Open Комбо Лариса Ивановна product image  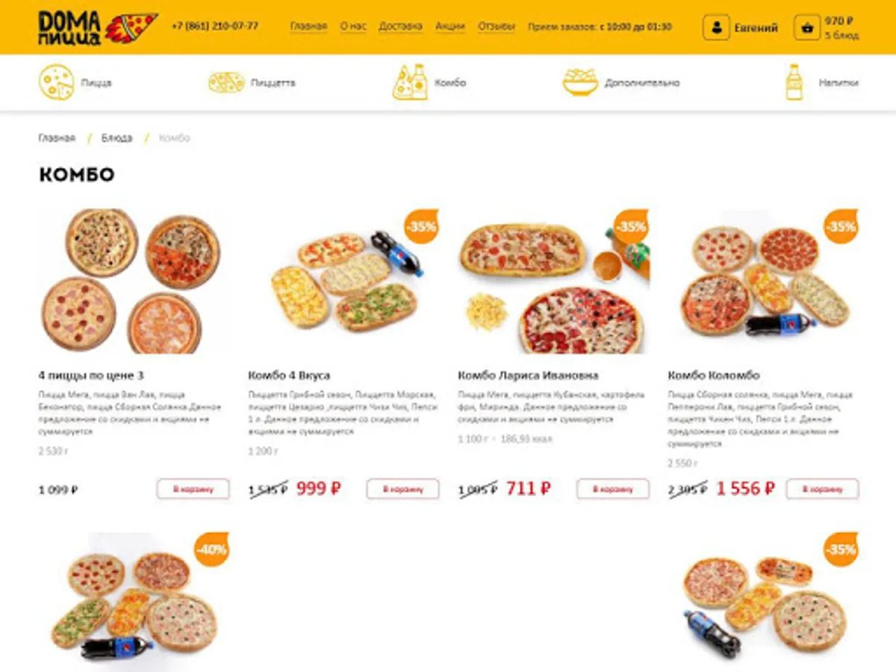click(553, 281)
